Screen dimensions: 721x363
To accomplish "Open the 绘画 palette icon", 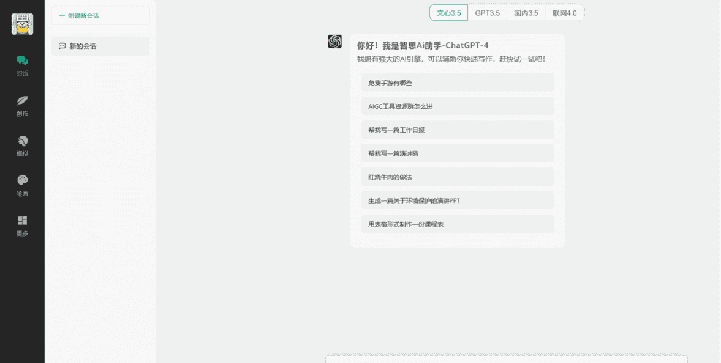I will (x=22, y=180).
